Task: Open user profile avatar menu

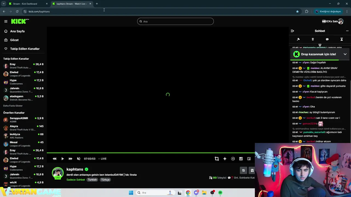Action: (x=341, y=21)
